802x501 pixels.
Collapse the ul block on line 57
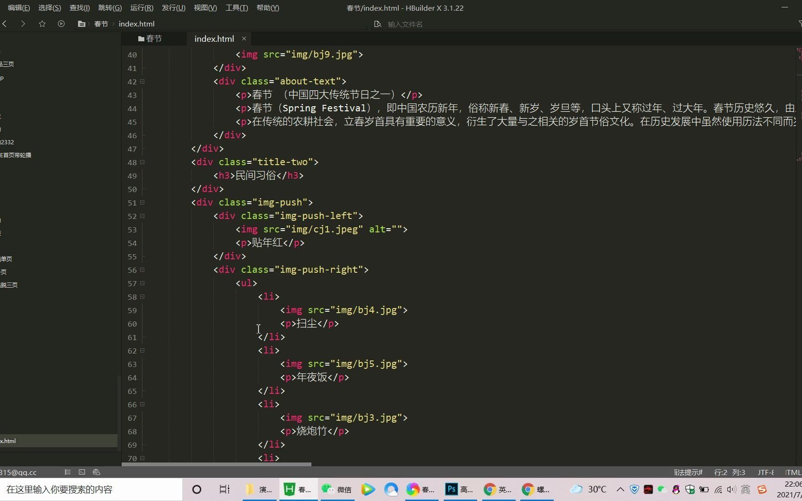[x=142, y=283]
